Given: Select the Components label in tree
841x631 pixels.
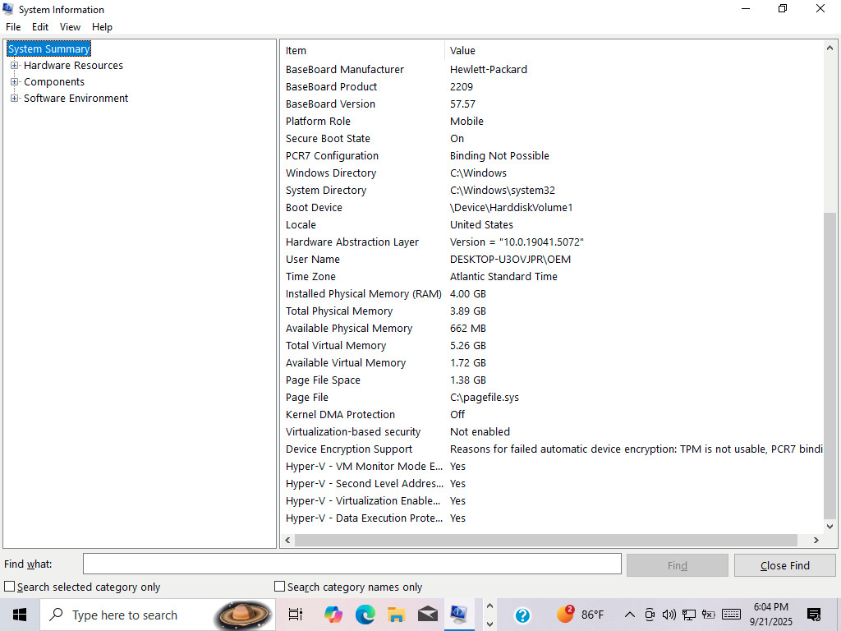Looking at the screenshot, I should pyautogui.click(x=54, y=82).
